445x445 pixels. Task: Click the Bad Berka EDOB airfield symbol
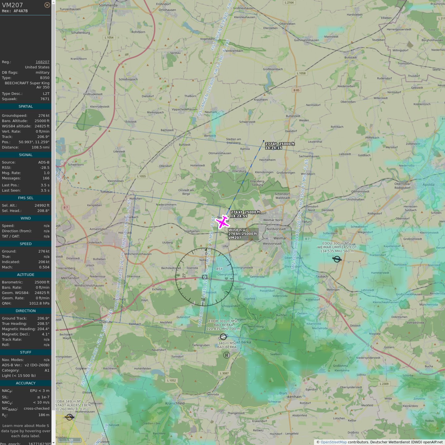[x=223, y=337]
